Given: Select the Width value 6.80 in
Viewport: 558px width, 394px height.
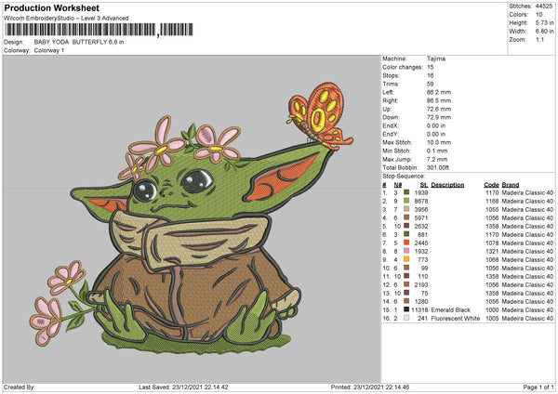Looking at the screenshot, I should (x=544, y=32).
